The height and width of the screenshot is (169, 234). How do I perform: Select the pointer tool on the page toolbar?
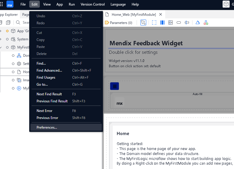click(x=143, y=23)
